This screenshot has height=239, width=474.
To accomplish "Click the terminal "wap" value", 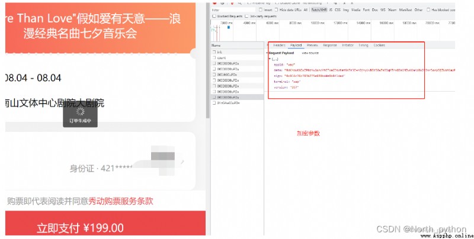I will (x=296, y=82).
